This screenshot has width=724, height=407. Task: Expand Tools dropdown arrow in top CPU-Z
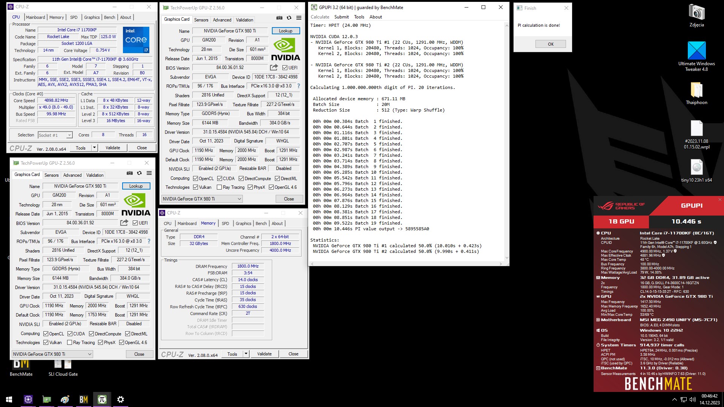[95, 148]
